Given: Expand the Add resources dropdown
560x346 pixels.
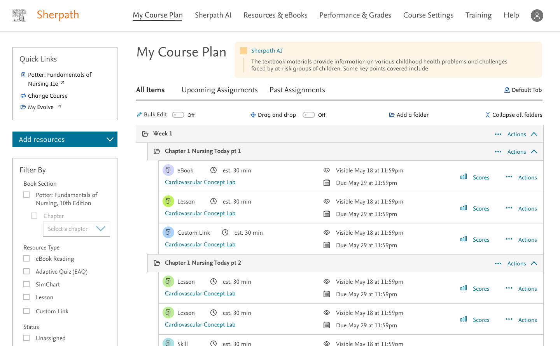Looking at the screenshot, I should tap(65, 139).
